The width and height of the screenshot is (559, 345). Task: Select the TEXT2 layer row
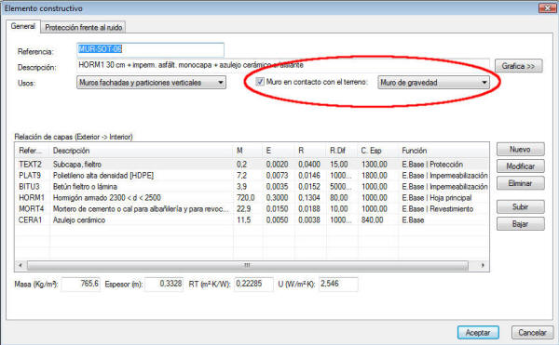click(252, 165)
